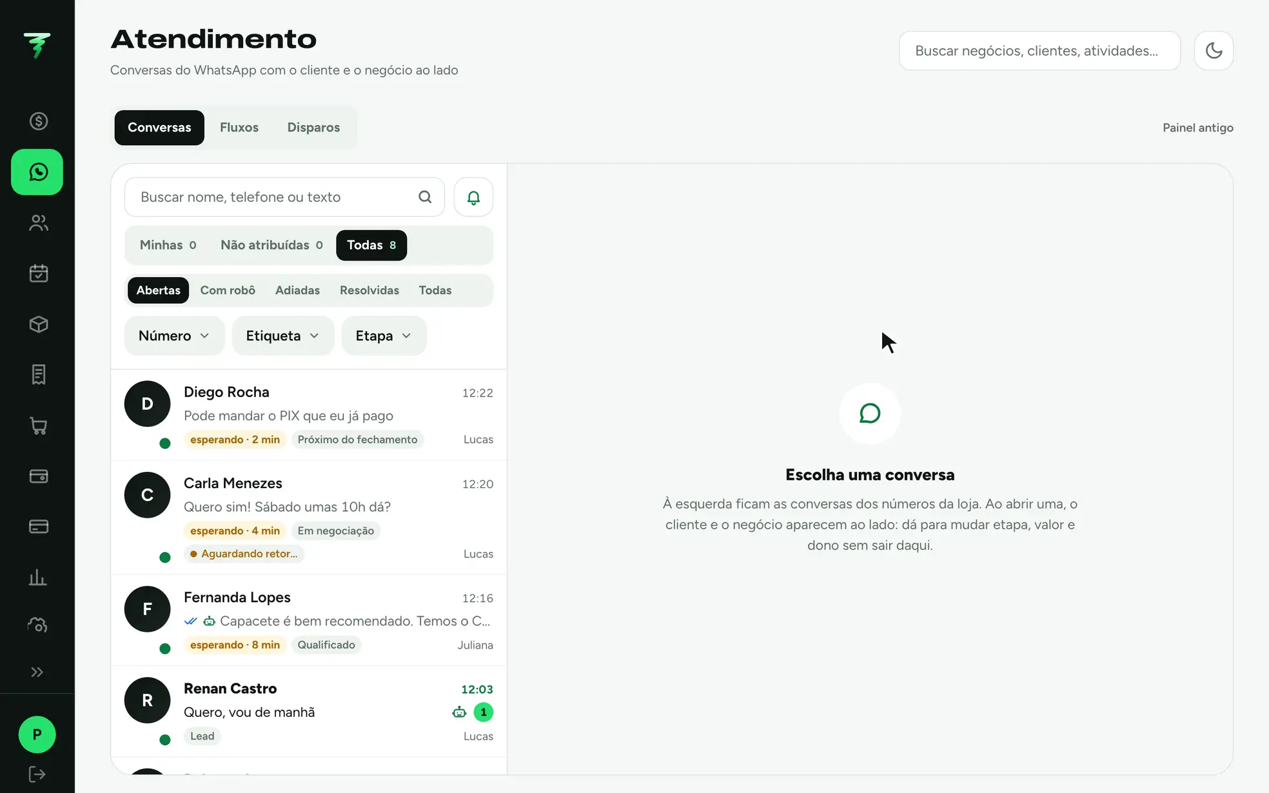Viewport: 1269px width, 793px height.
Task: Open the products box sidebar icon
Action: [x=38, y=324]
